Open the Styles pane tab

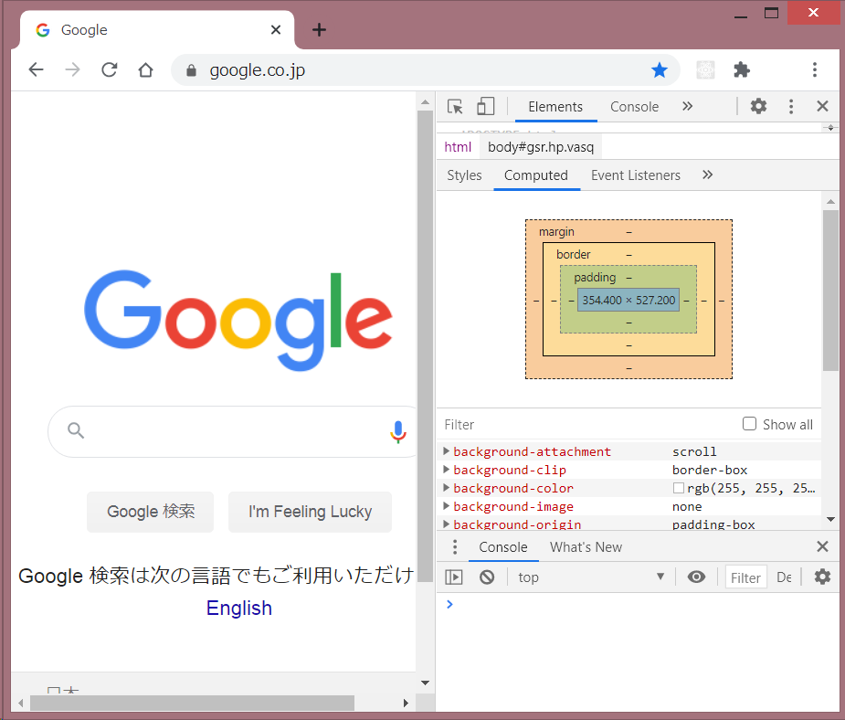click(465, 175)
